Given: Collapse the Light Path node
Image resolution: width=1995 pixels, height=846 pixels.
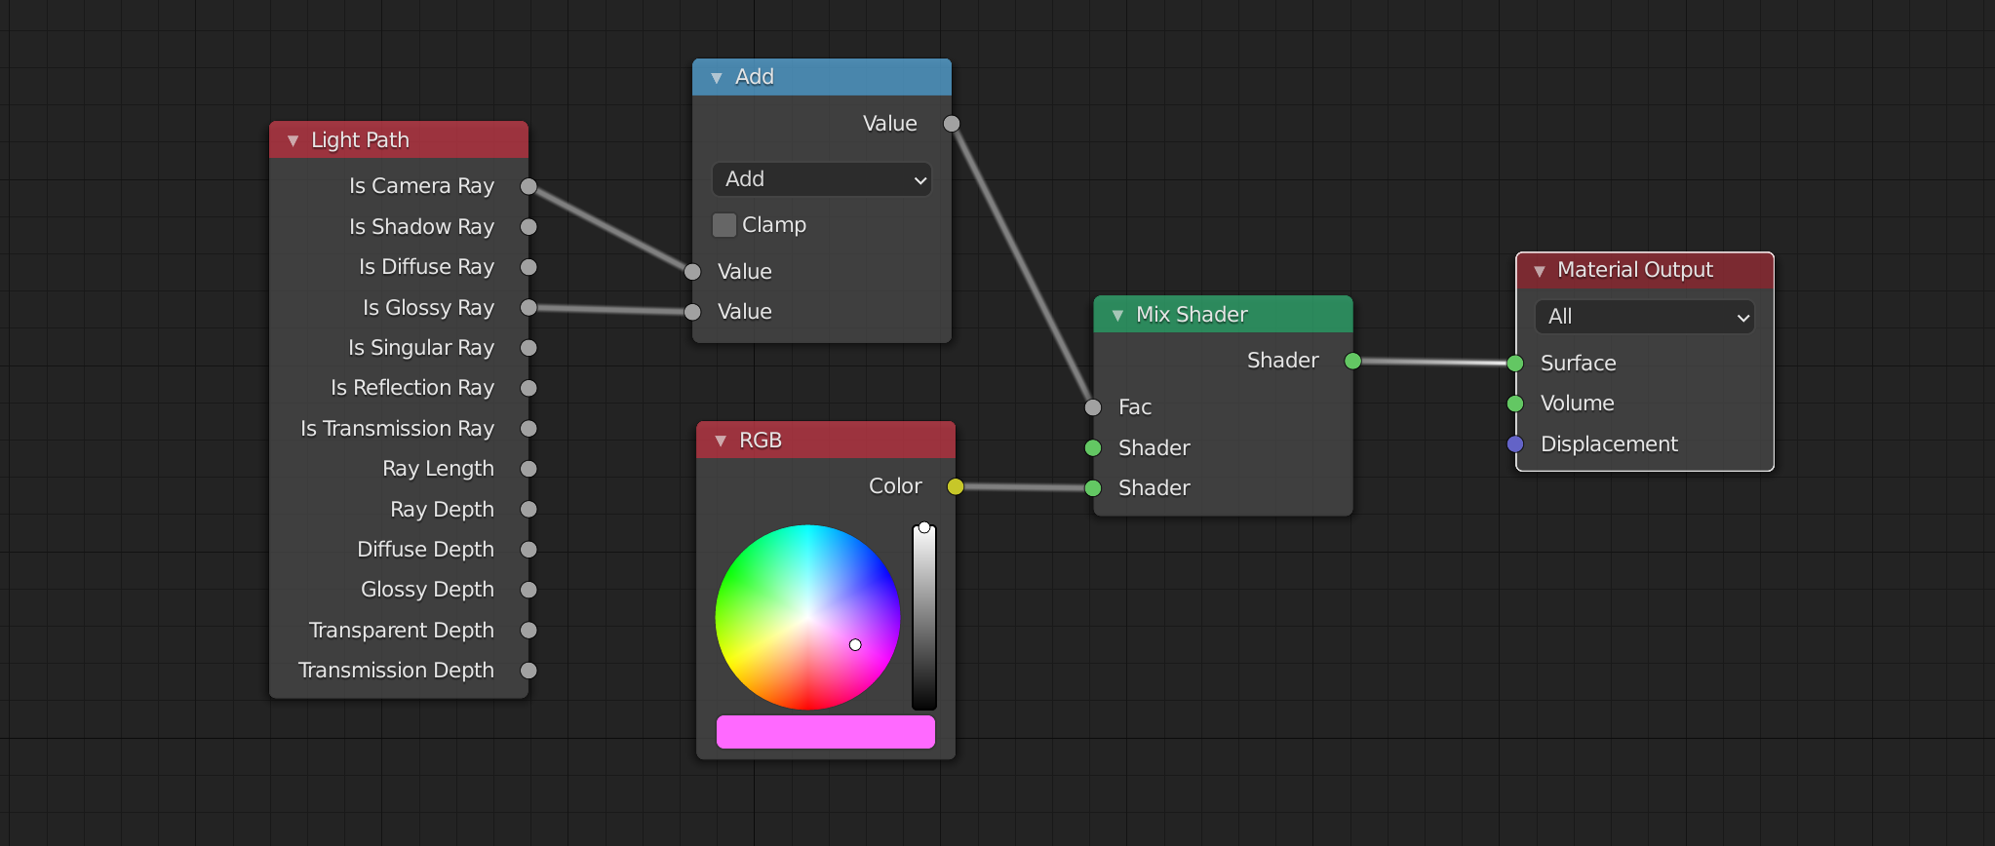Looking at the screenshot, I should 293,140.
